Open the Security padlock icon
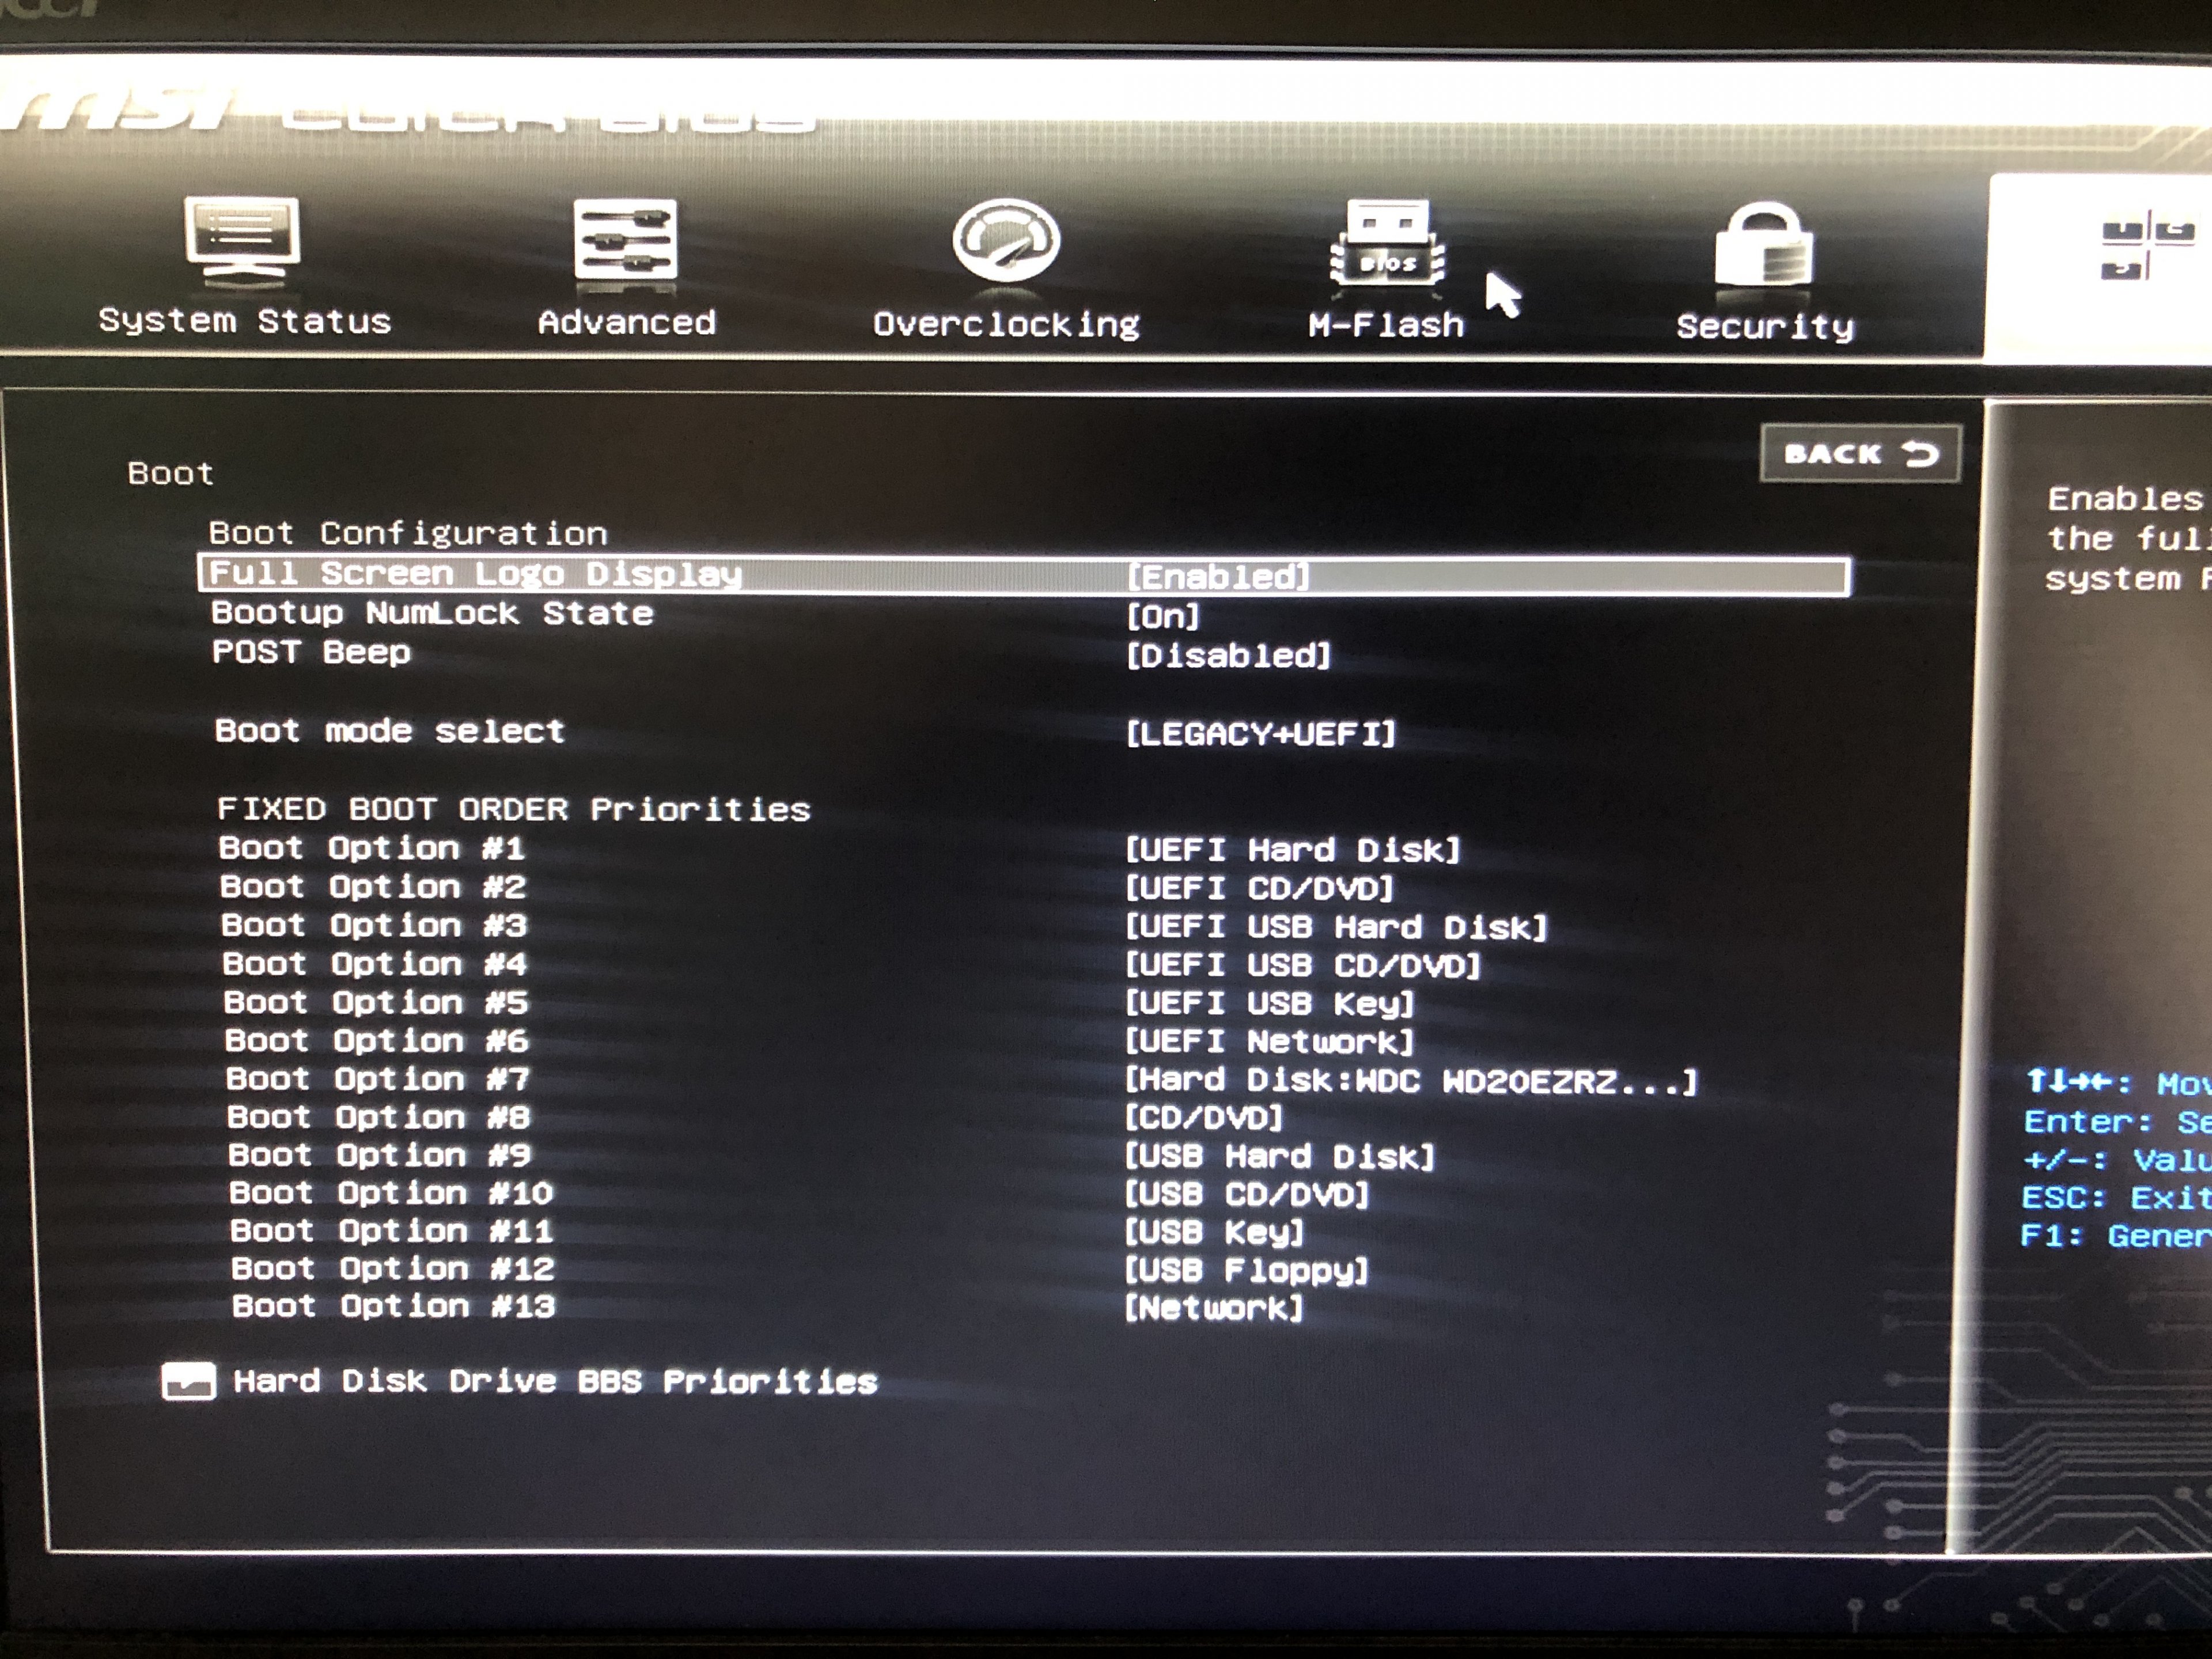2212x1659 pixels. coord(1764,247)
